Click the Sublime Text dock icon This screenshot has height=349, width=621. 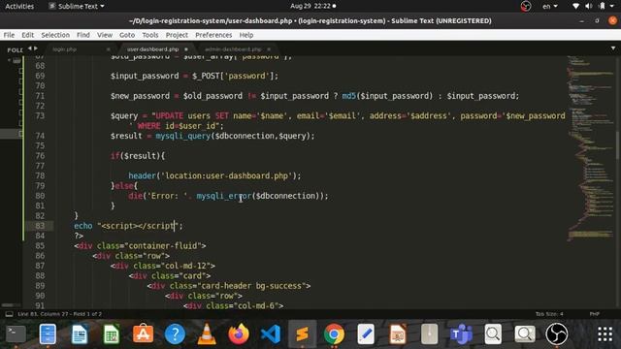tap(302, 334)
